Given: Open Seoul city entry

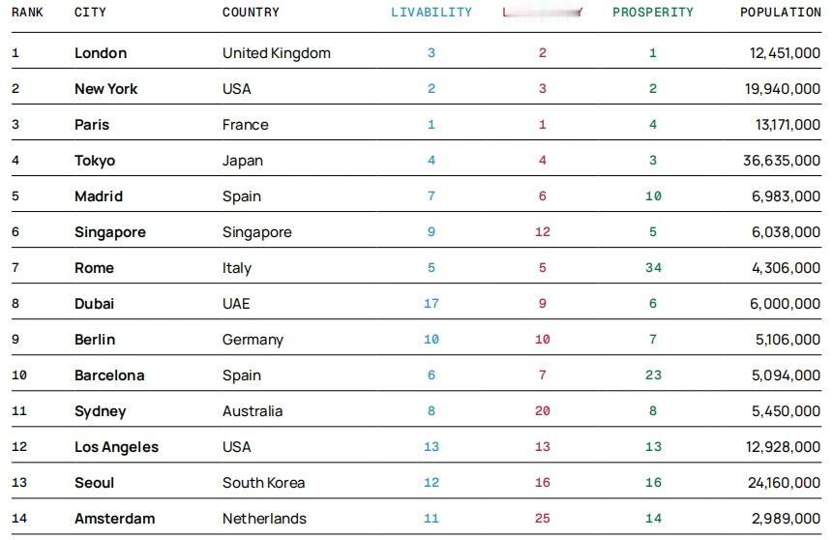Looking at the screenshot, I should (x=94, y=483).
